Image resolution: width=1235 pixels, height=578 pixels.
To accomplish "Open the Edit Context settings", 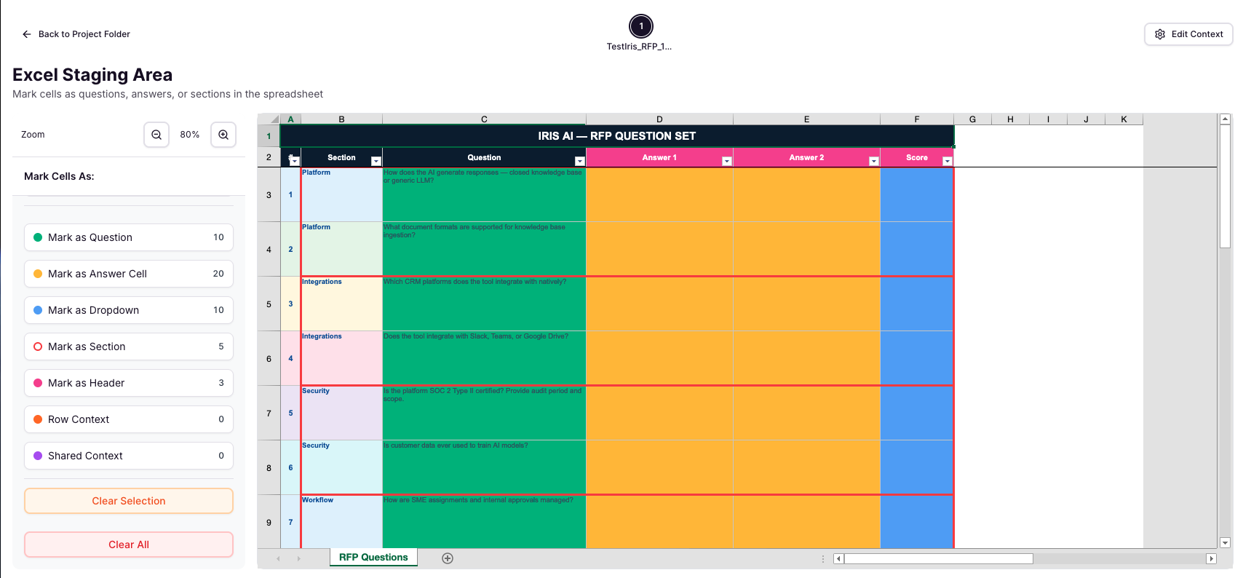I will click(x=1188, y=34).
